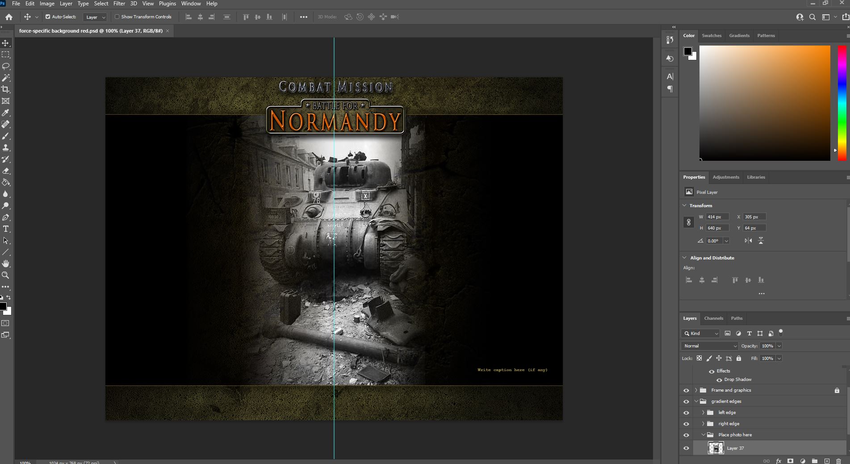Collapse the gradient edges group
The width and height of the screenshot is (850, 464).
tap(696, 401)
